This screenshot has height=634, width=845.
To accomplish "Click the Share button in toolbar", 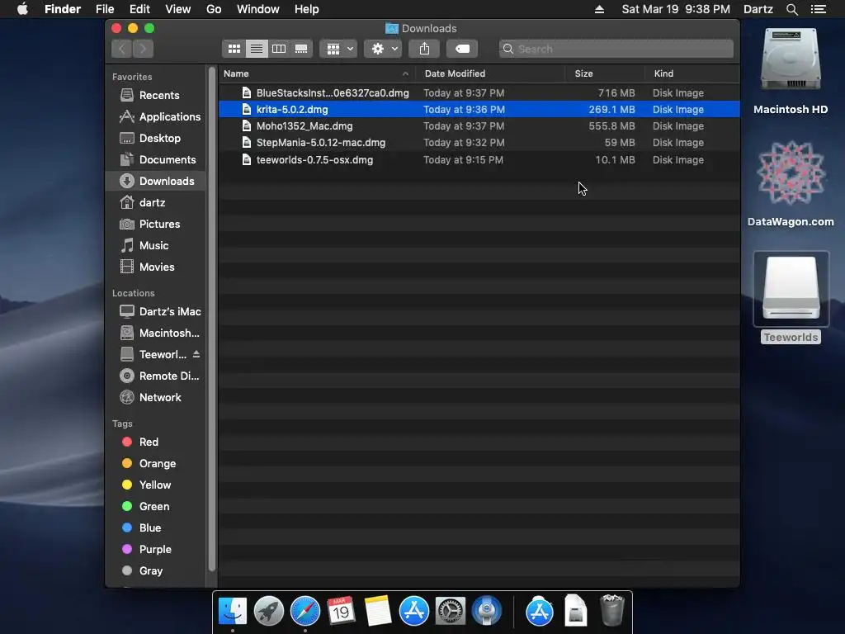I will pyautogui.click(x=425, y=49).
